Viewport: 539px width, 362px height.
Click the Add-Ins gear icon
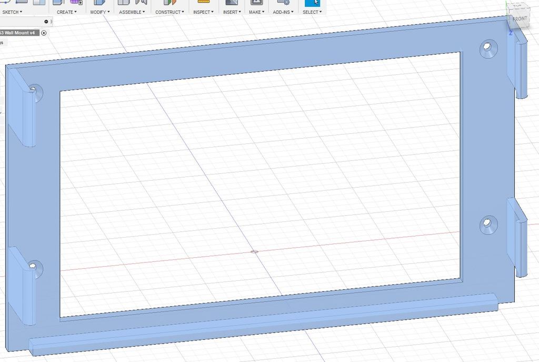(x=283, y=3)
